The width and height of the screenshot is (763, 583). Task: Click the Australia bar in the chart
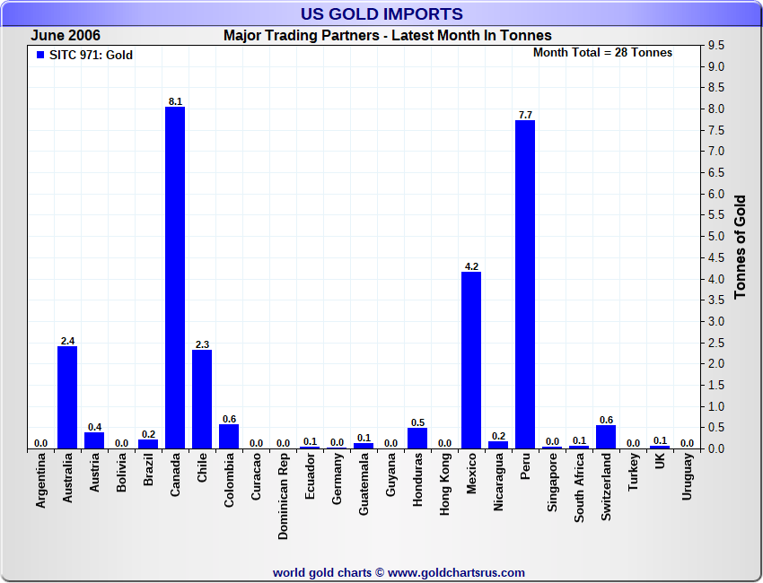67,397
